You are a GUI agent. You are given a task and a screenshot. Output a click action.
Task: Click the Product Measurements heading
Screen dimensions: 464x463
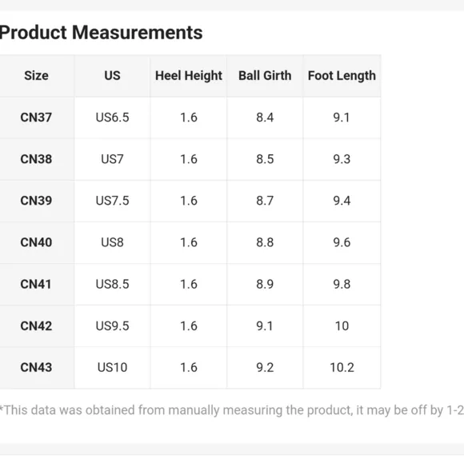[101, 32]
